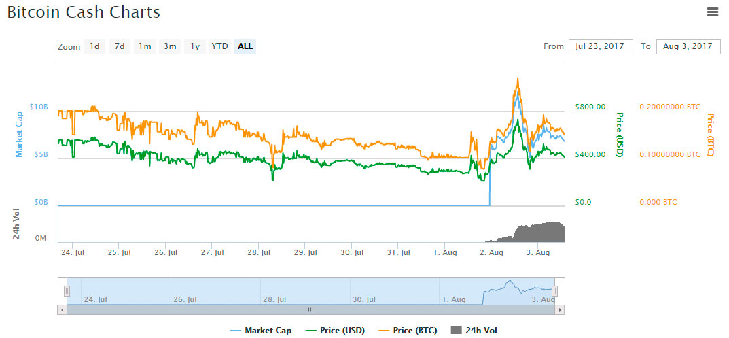Open the chart context hamburger menu
Viewport: 729px width, 338px height.
point(712,12)
